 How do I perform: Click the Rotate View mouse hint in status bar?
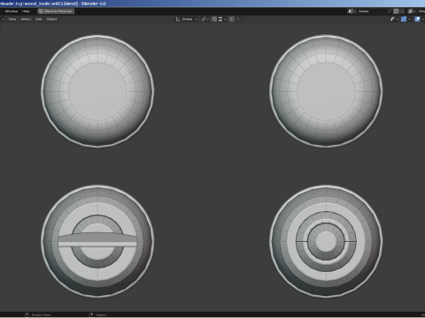click(x=38, y=314)
